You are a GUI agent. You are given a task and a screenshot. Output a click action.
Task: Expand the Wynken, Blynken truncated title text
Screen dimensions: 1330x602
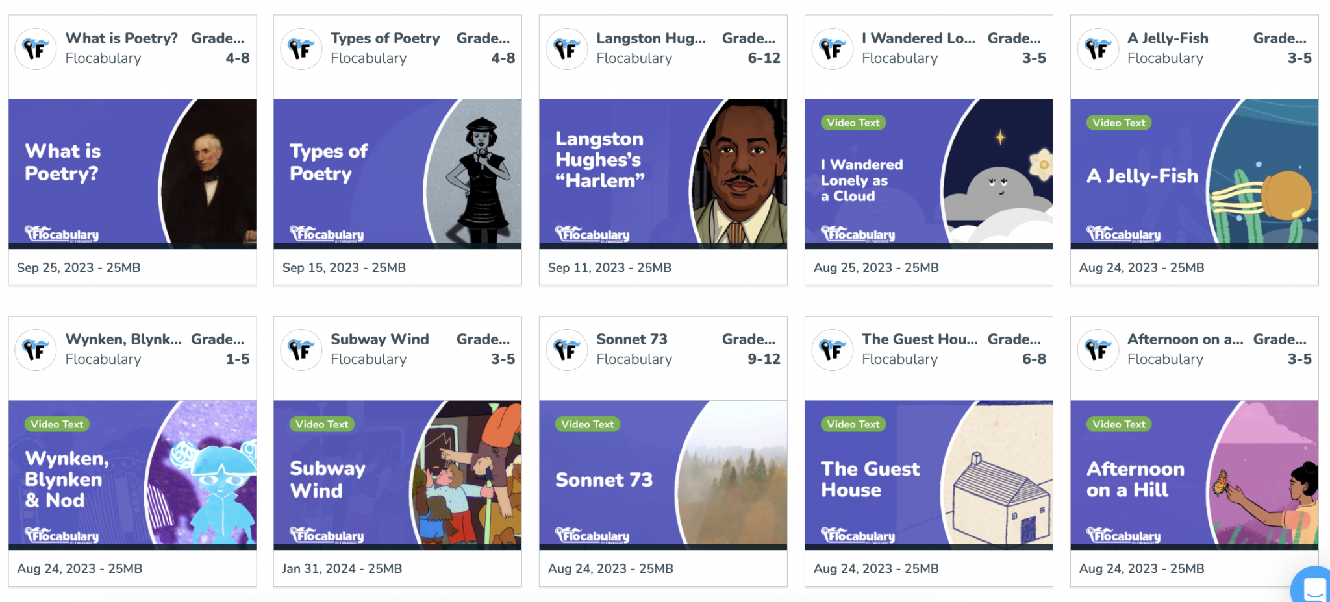(123, 339)
